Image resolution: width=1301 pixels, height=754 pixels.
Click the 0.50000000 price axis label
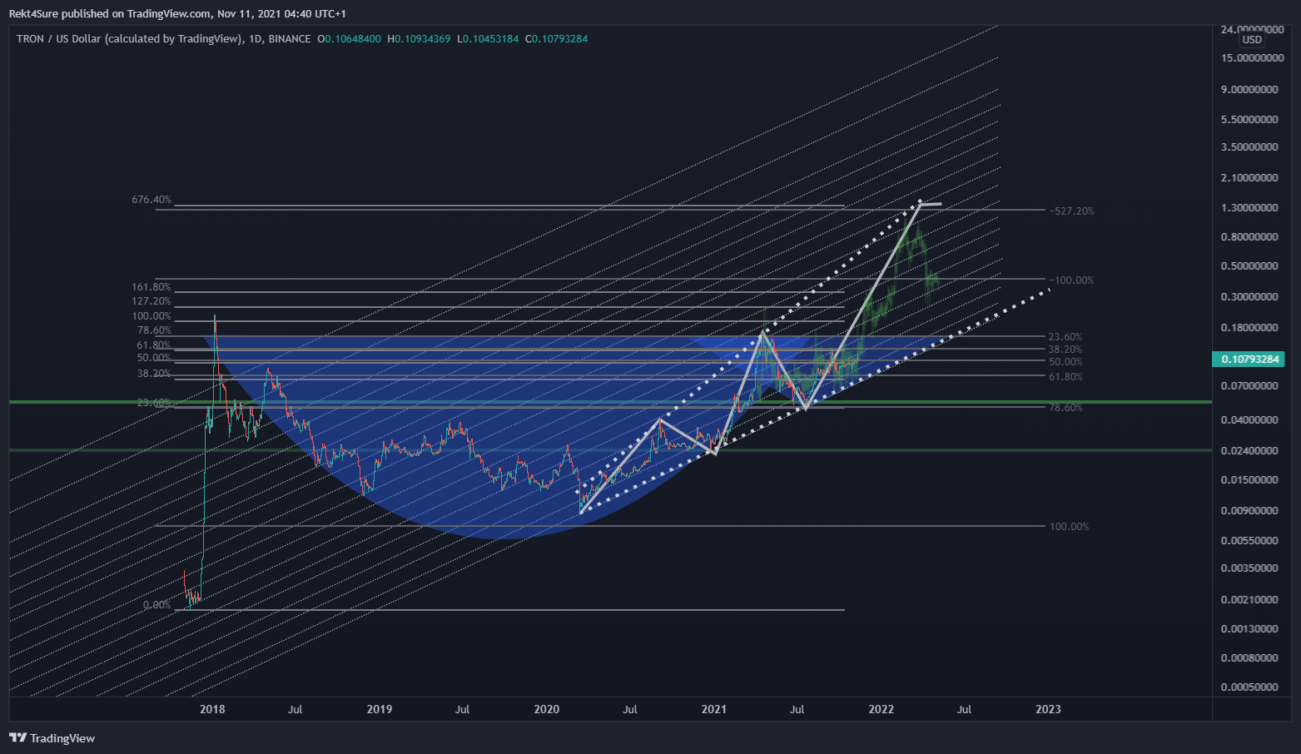pos(1249,266)
